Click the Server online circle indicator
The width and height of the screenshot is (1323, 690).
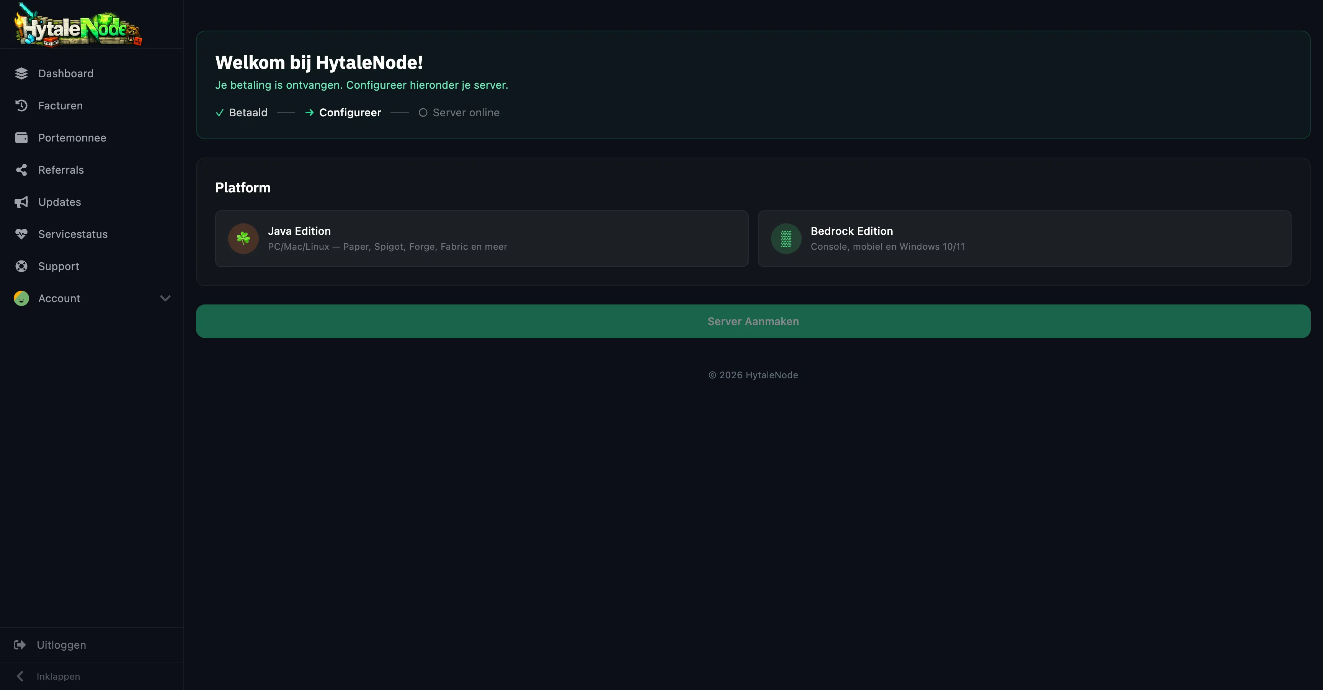pos(423,112)
